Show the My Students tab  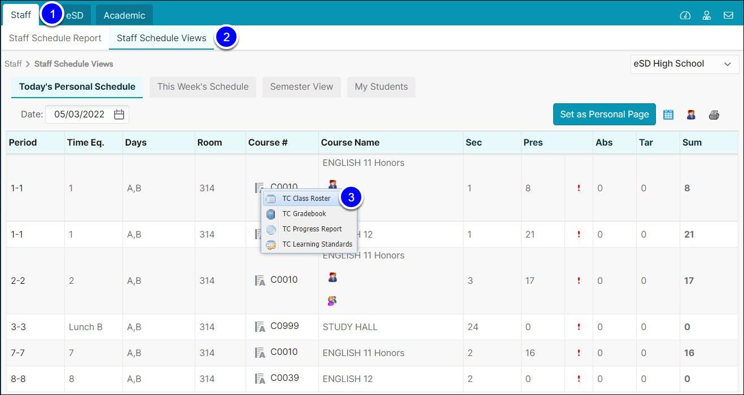coord(381,87)
